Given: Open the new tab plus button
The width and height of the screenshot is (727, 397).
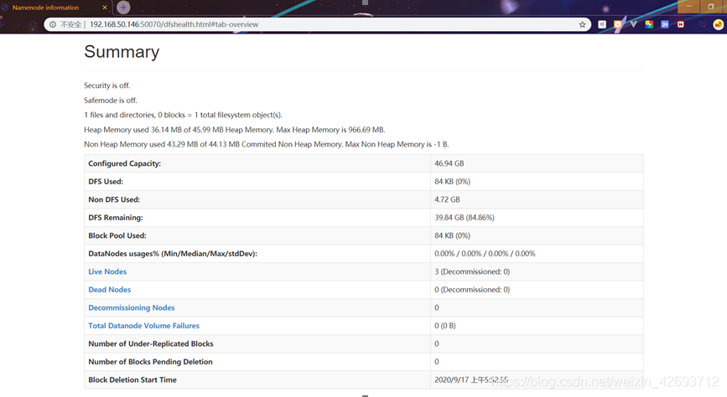Looking at the screenshot, I should point(123,8).
